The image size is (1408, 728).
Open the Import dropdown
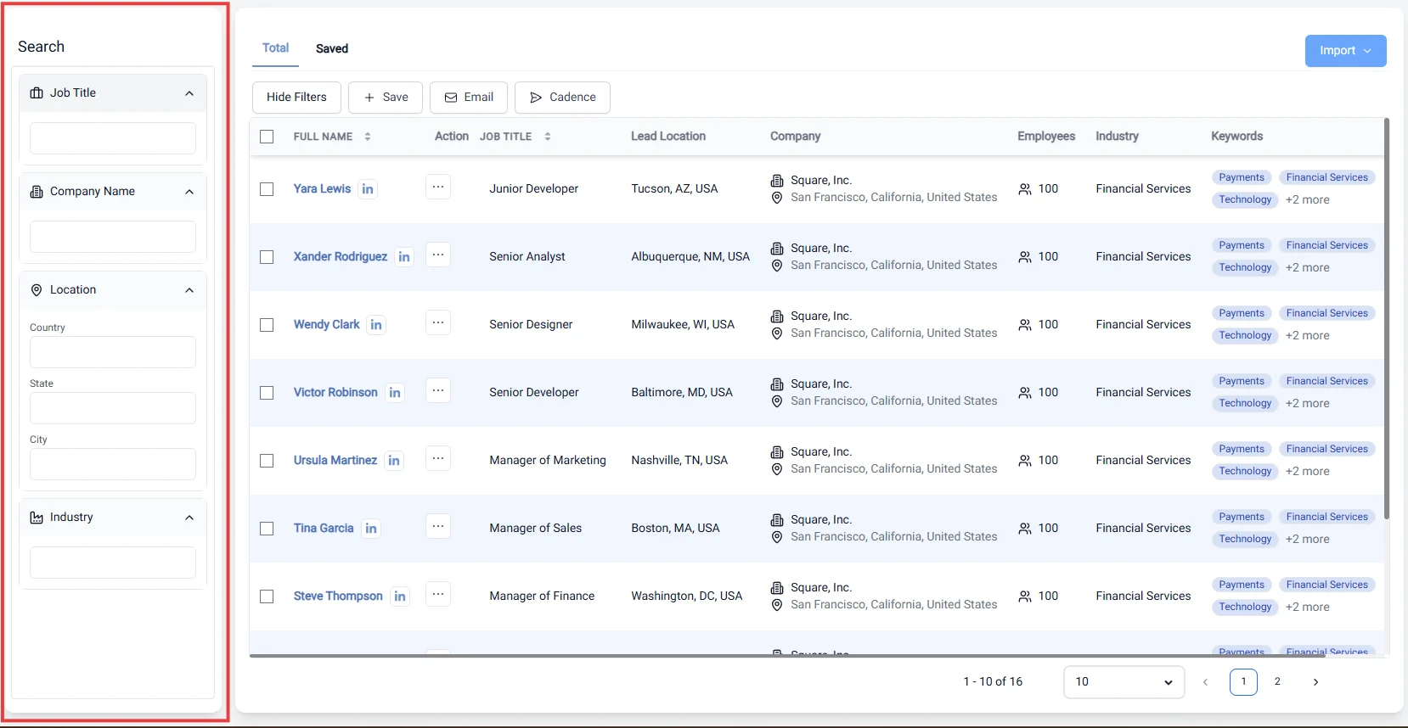point(1345,51)
